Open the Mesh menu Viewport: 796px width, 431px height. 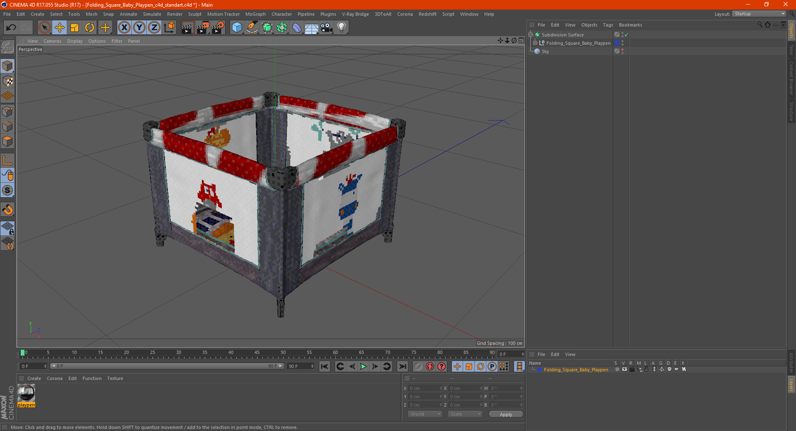point(91,14)
